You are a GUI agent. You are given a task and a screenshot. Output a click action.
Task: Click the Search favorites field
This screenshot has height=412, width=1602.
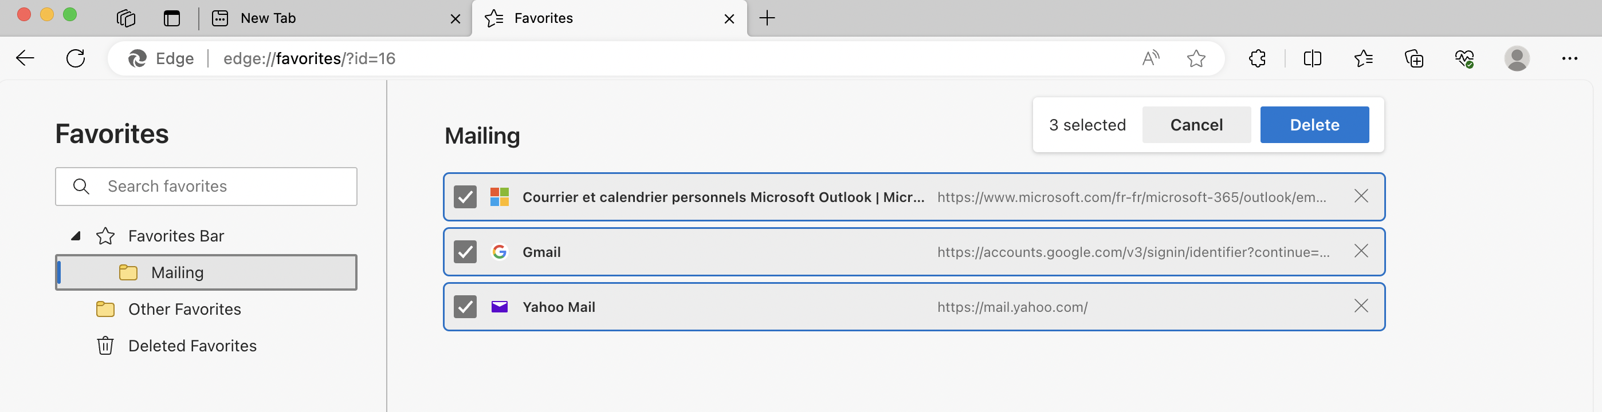[205, 186]
